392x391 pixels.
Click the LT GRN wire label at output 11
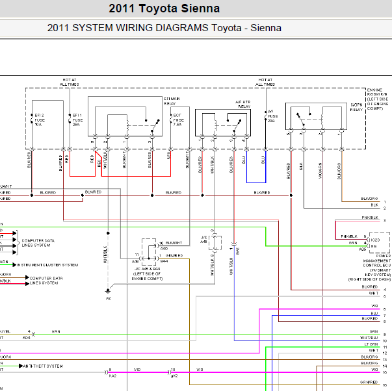[x=371, y=344]
